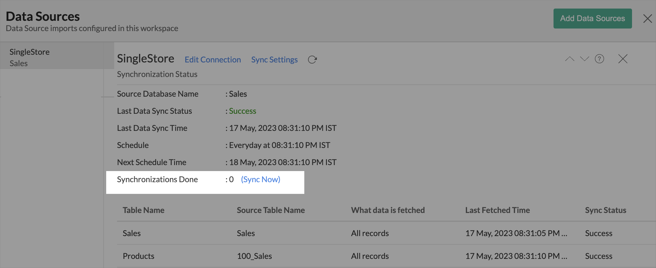The width and height of the screenshot is (656, 268).
Task: Click the Synchronization Status subtitle
Action: point(157,74)
